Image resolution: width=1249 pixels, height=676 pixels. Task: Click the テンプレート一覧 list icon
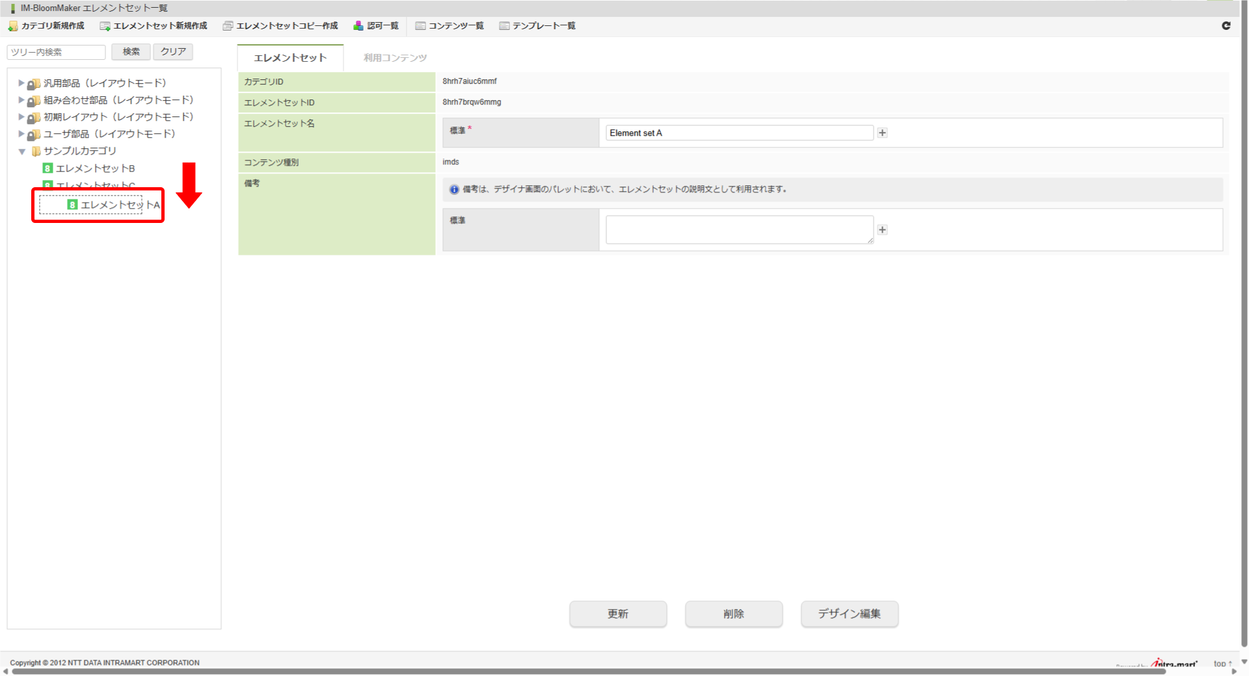[504, 26]
